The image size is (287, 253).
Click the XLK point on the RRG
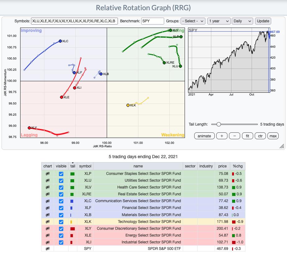click(128, 105)
